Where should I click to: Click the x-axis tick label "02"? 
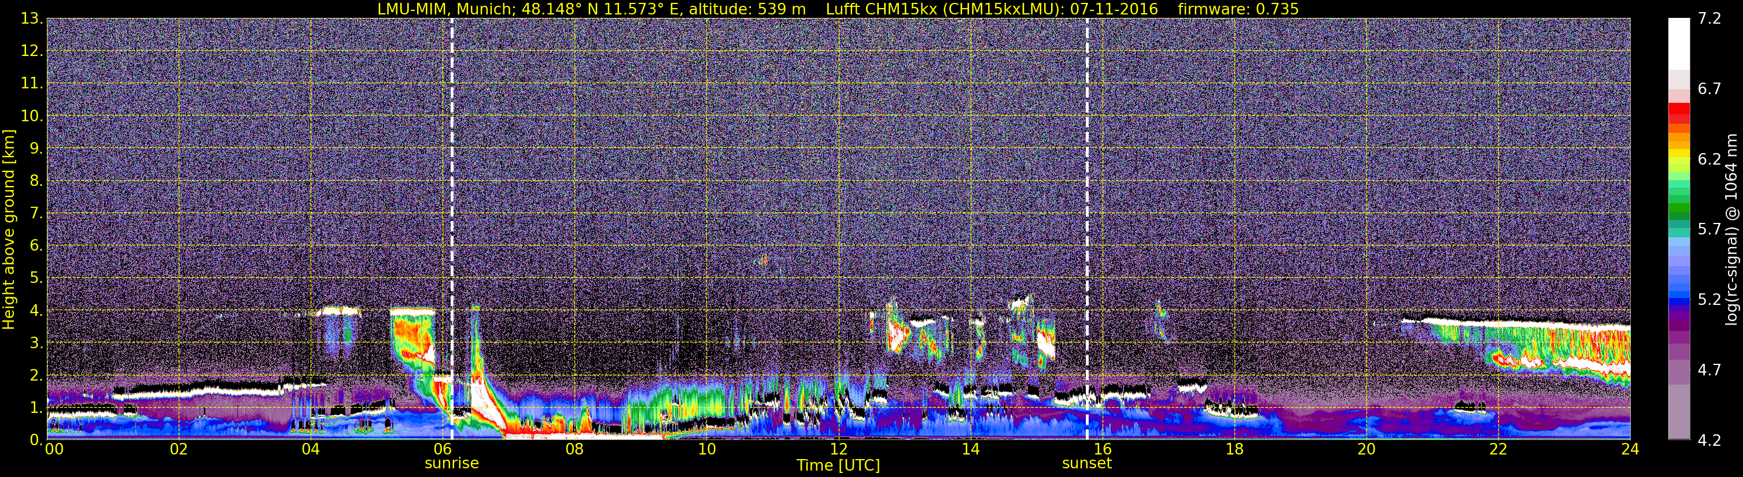pos(179,449)
